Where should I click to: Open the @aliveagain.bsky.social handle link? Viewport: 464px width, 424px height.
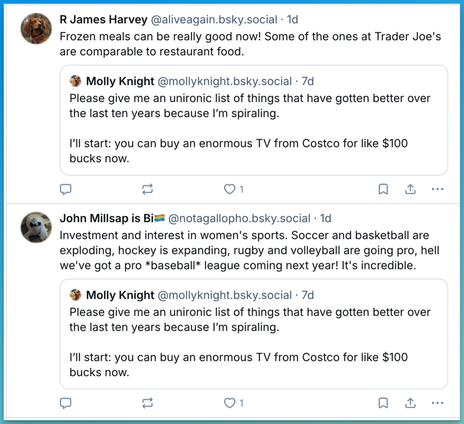(x=214, y=20)
